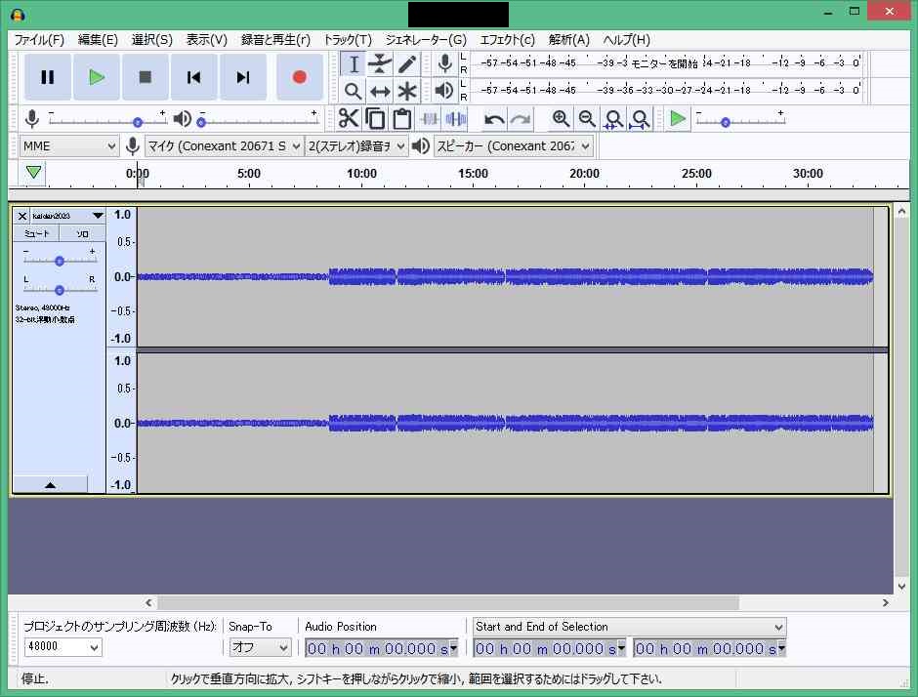
Task: Open the 録音と再生 menu
Action: [275, 40]
